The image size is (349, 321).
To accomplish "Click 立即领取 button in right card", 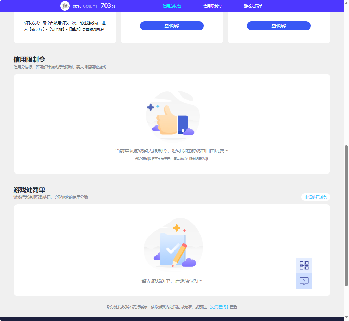I will (279, 26).
